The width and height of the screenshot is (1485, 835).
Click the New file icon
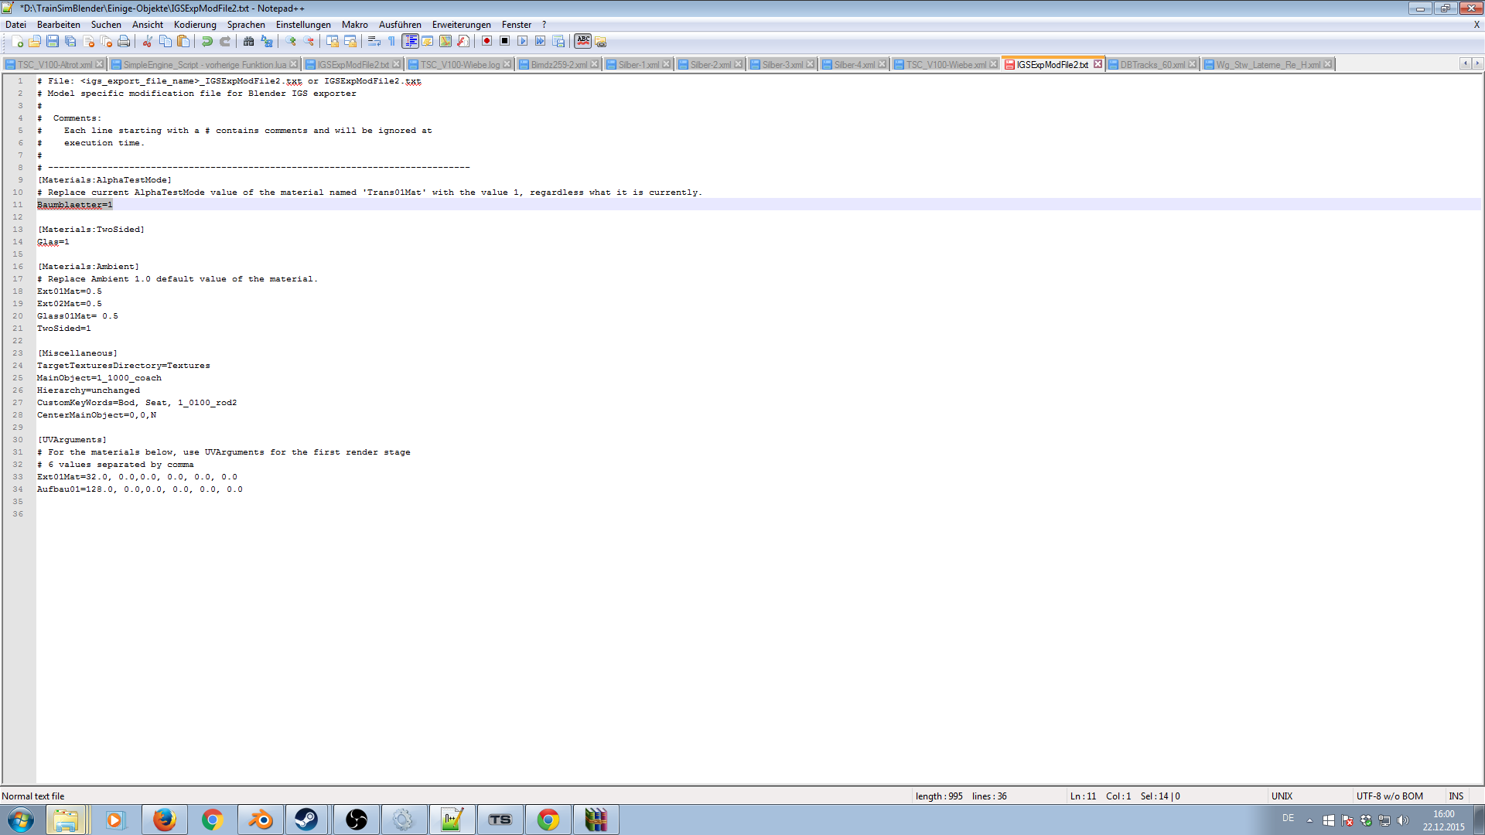17,42
